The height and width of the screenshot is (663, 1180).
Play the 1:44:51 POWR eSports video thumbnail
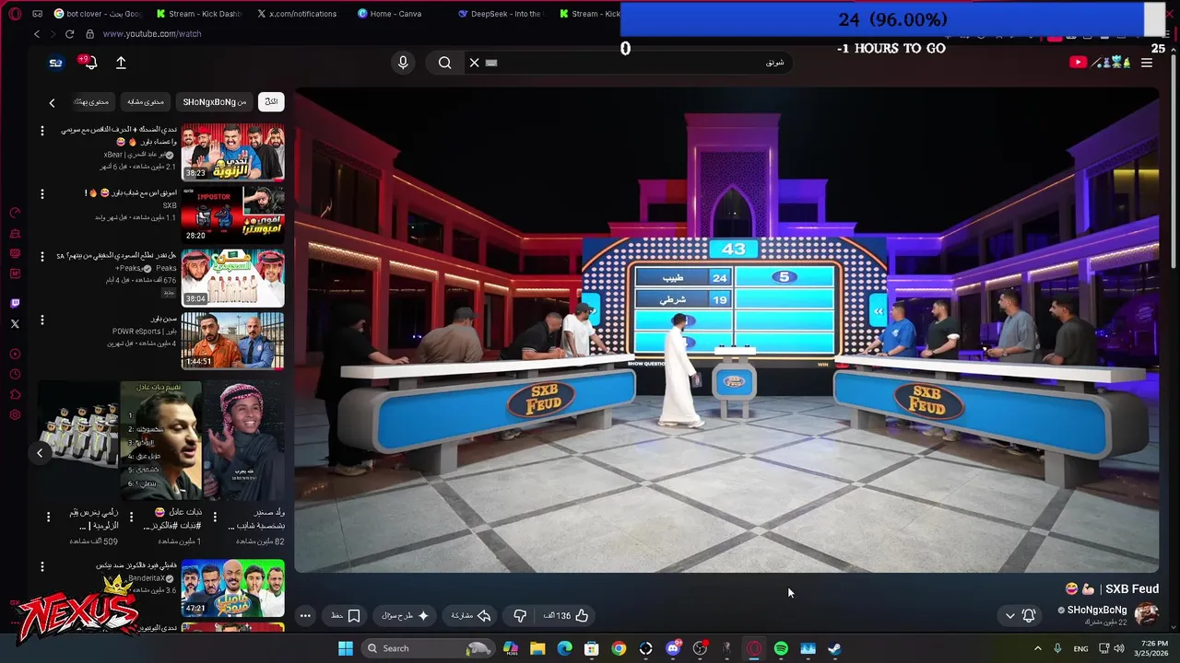233,341
